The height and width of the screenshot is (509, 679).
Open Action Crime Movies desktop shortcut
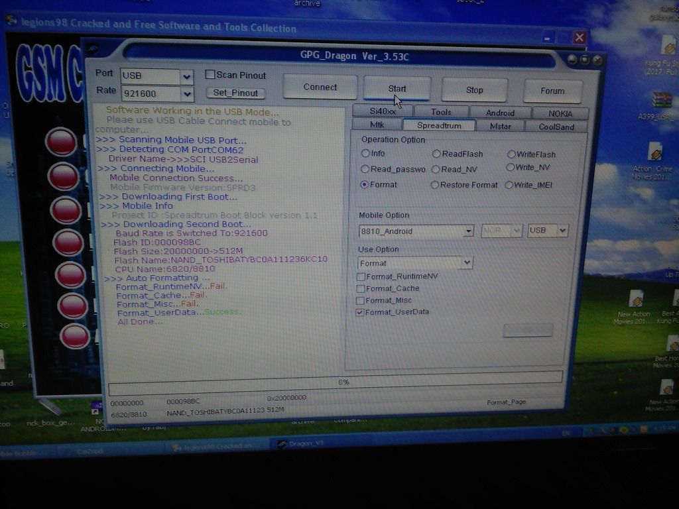(x=654, y=152)
